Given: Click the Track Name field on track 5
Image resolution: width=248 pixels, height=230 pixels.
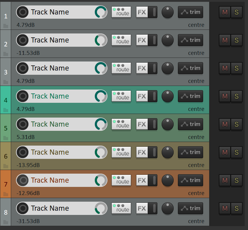Looking at the screenshot, I should pos(57,124).
